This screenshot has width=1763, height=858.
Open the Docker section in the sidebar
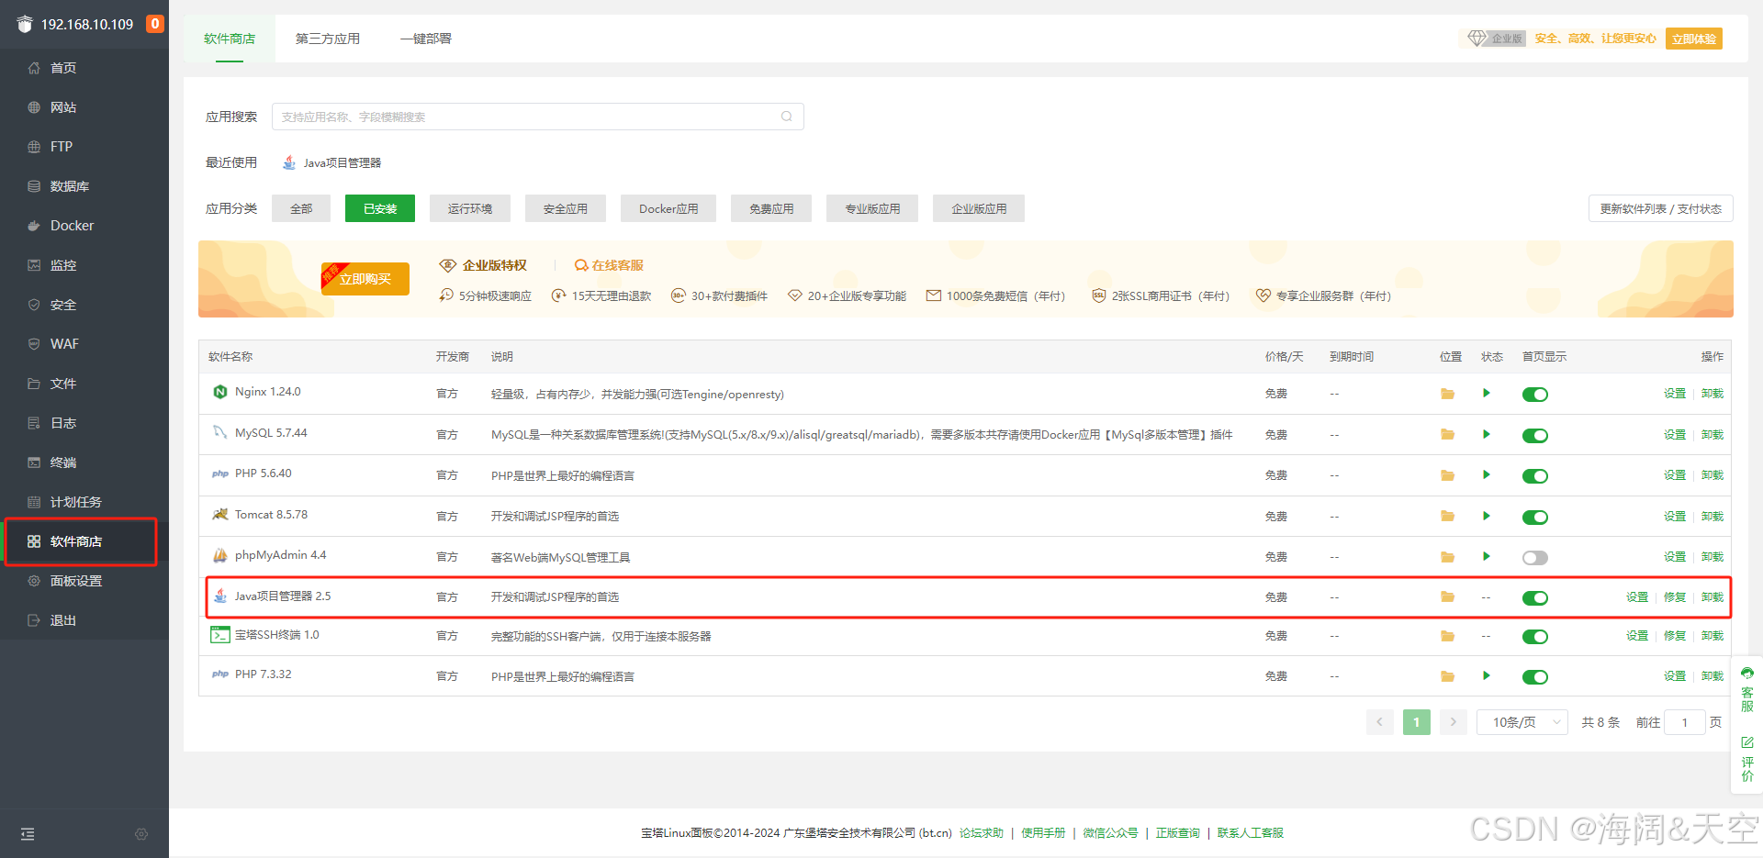pyautogui.click(x=72, y=225)
